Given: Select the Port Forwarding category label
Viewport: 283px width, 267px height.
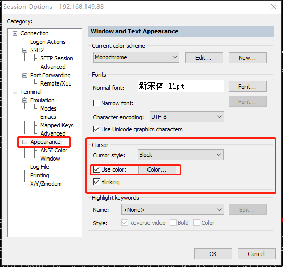Looking at the screenshot, I should coord(51,75).
